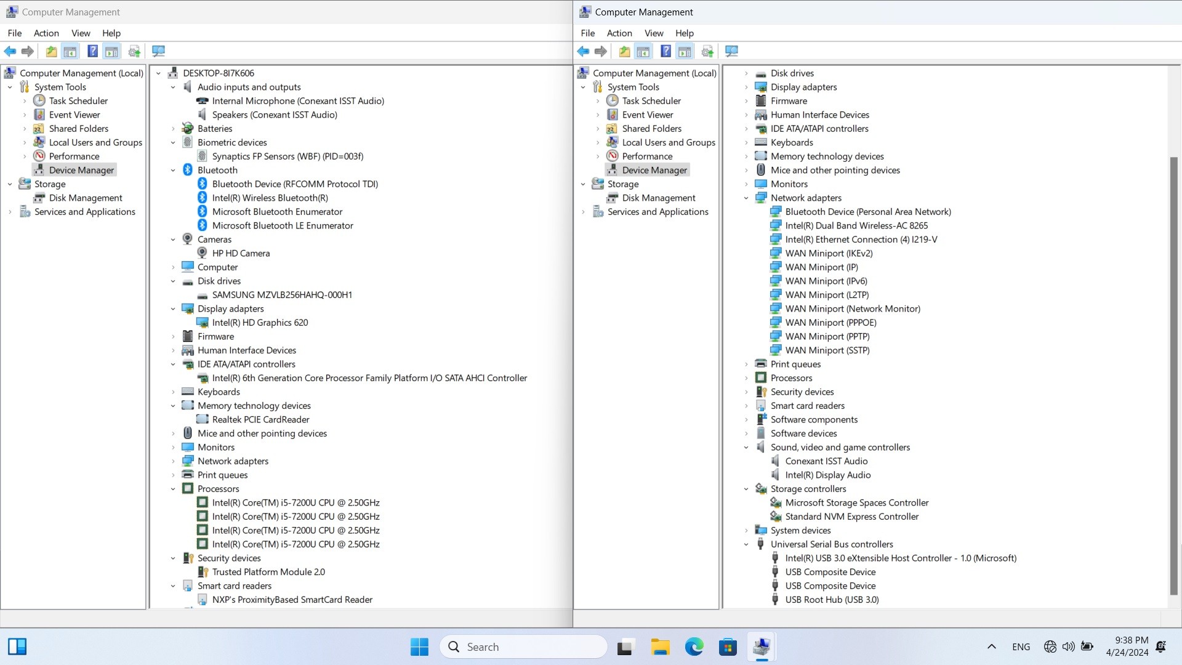Image resolution: width=1182 pixels, height=665 pixels.
Task: Select DESKTOP-8I7K606 root node
Action: pos(218,73)
